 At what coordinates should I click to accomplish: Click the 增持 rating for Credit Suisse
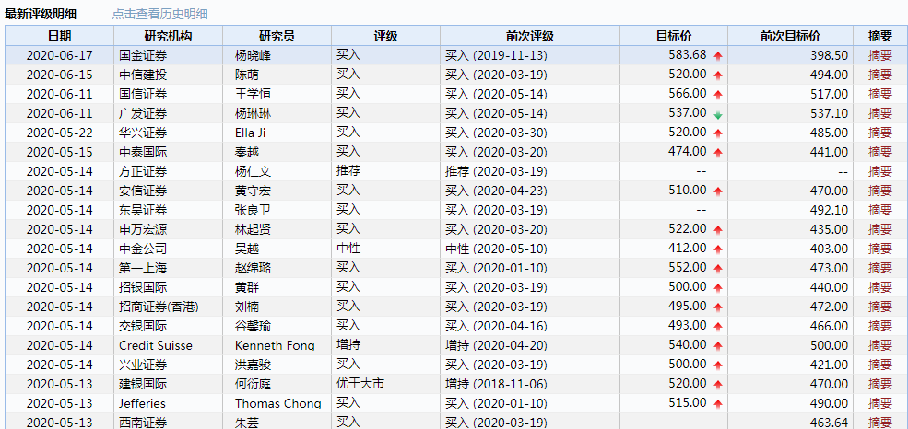point(348,345)
